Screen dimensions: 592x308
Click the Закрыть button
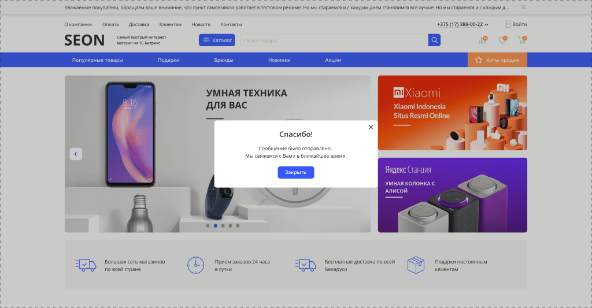point(296,173)
